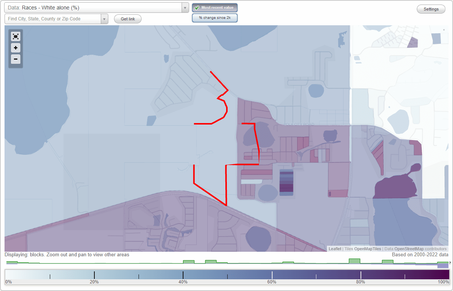The height and width of the screenshot is (291, 453).
Task: Click the fullscreen map icon
Action: pyautogui.click(x=15, y=37)
